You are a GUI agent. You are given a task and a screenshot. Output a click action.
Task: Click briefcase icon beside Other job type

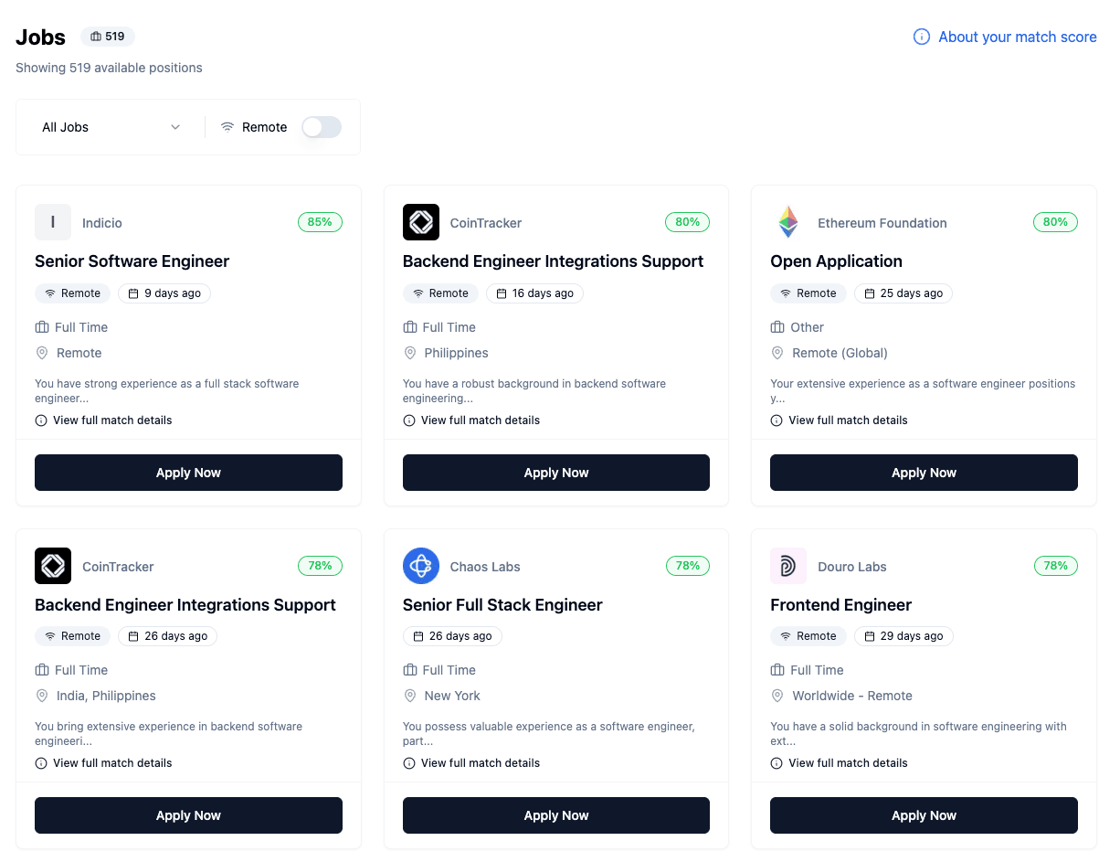[x=777, y=327]
